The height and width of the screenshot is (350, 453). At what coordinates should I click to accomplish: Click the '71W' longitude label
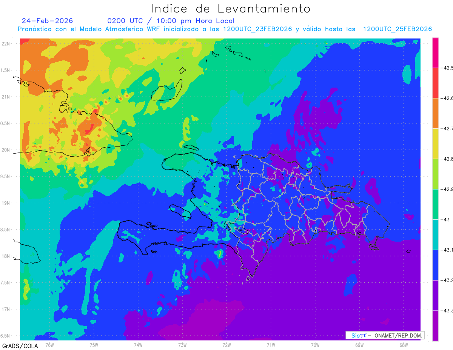point(271,345)
